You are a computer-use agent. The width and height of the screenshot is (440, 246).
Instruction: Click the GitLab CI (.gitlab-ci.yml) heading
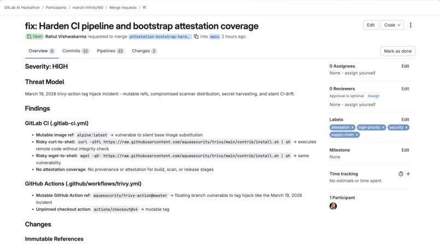[x=57, y=123]
